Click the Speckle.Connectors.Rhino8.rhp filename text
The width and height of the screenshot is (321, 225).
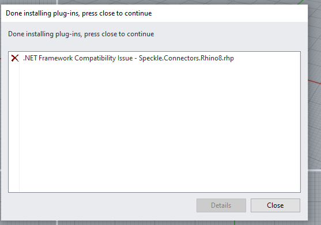point(186,58)
